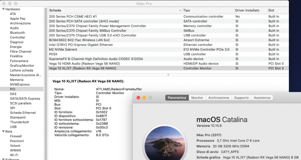Screen dimensions: 301x160
Task: Click the split pane divider handle
Action: tap(168, 75)
